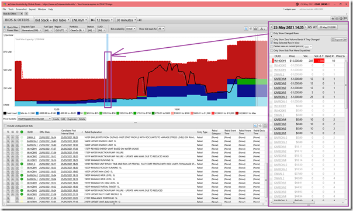Click the Delete price bucket button
This screenshot has height=211, width=353.
click(82, 119)
